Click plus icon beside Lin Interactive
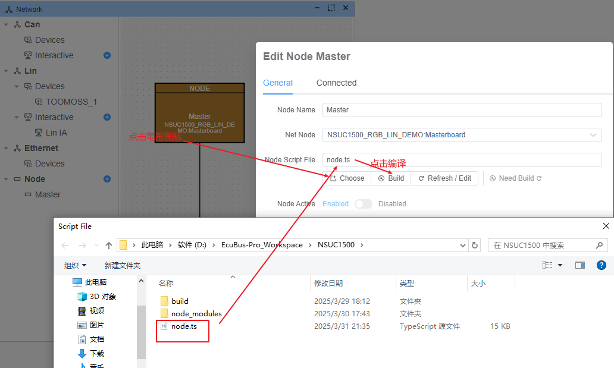 coord(107,117)
